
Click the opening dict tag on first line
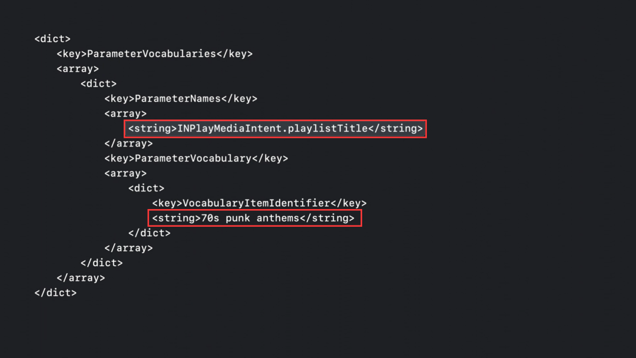pos(52,39)
